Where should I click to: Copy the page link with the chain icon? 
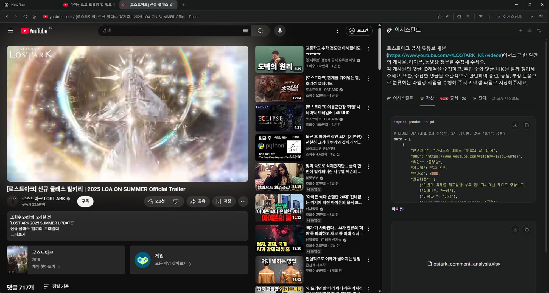pyautogui.click(x=448, y=17)
